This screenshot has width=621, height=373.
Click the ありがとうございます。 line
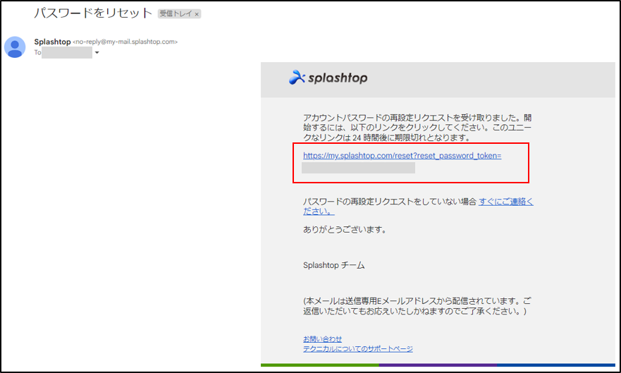tap(345, 230)
